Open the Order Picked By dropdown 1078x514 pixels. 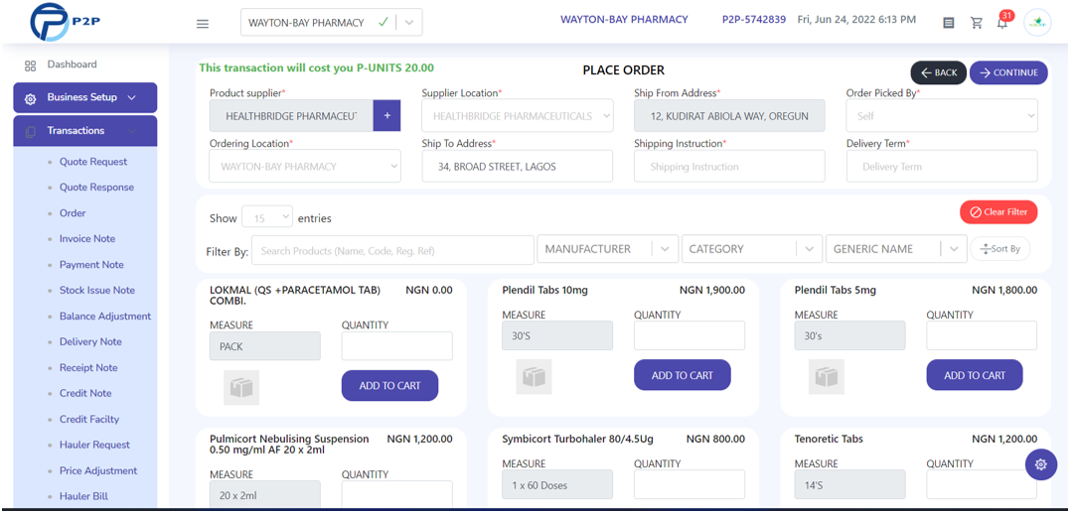942,116
